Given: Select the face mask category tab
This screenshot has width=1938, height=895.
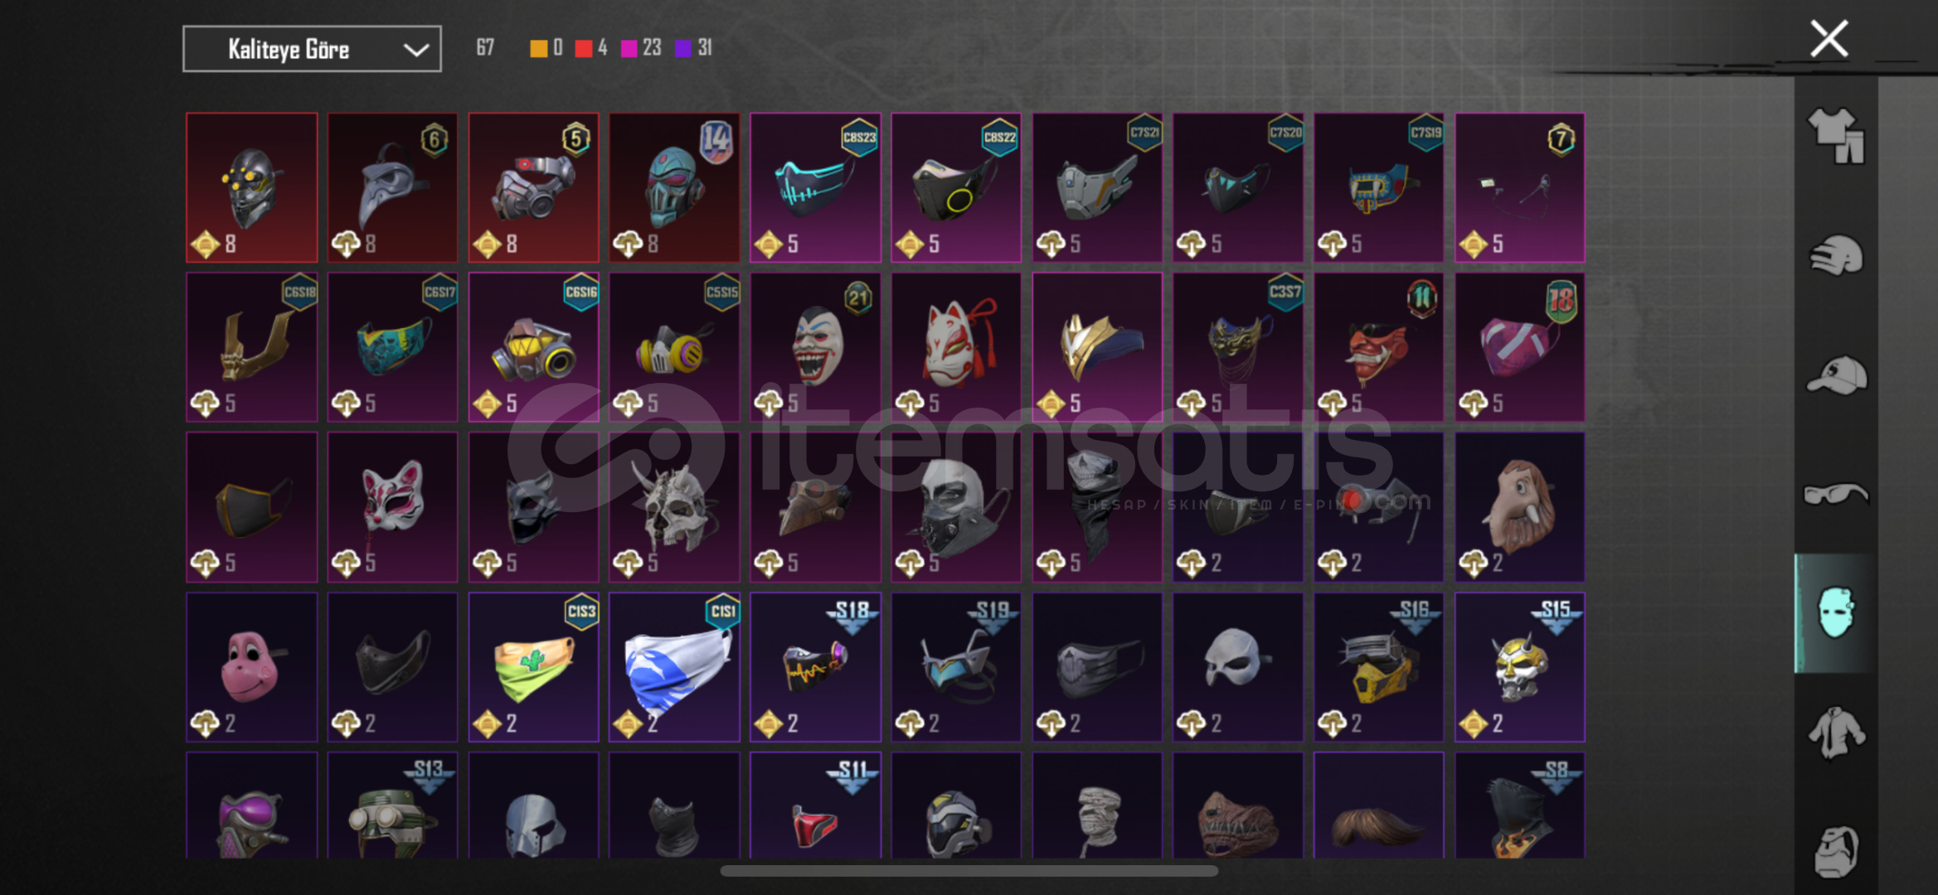Looking at the screenshot, I should (1835, 613).
